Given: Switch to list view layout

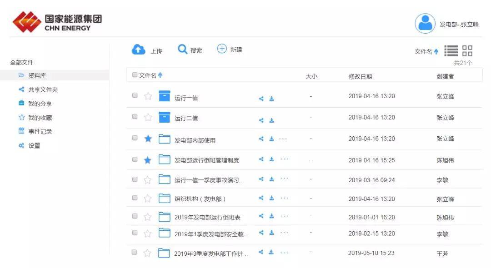Looking at the screenshot, I should [x=453, y=51].
